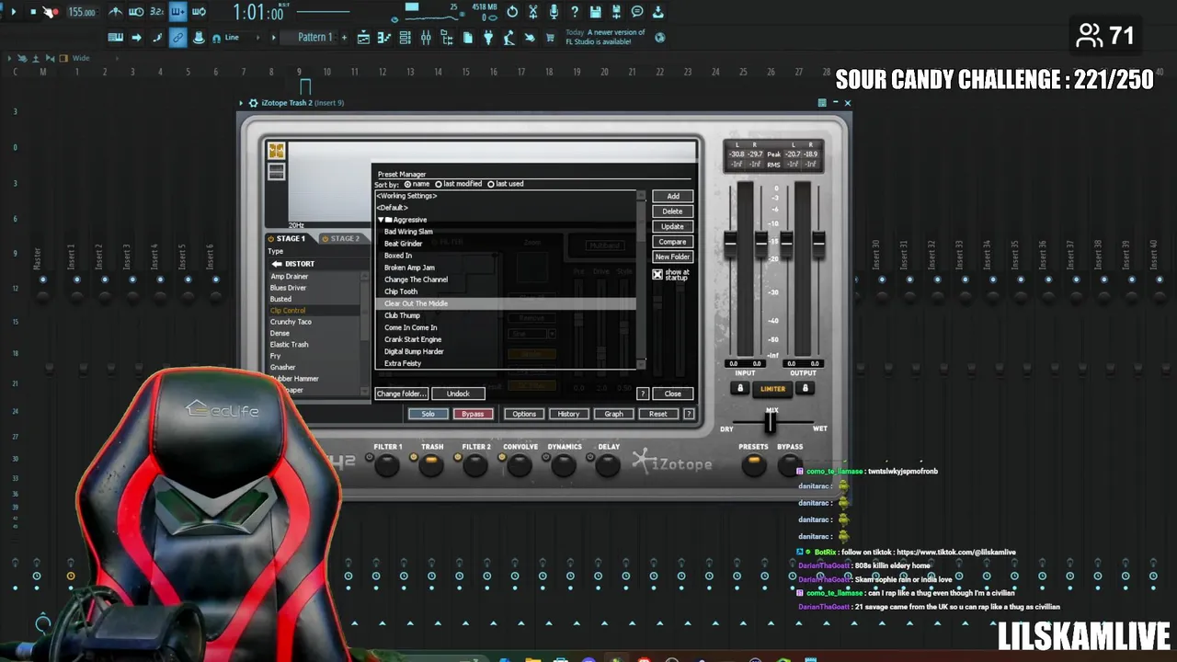Sort presets by last used
The width and height of the screenshot is (1177, 662).
click(491, 184)
